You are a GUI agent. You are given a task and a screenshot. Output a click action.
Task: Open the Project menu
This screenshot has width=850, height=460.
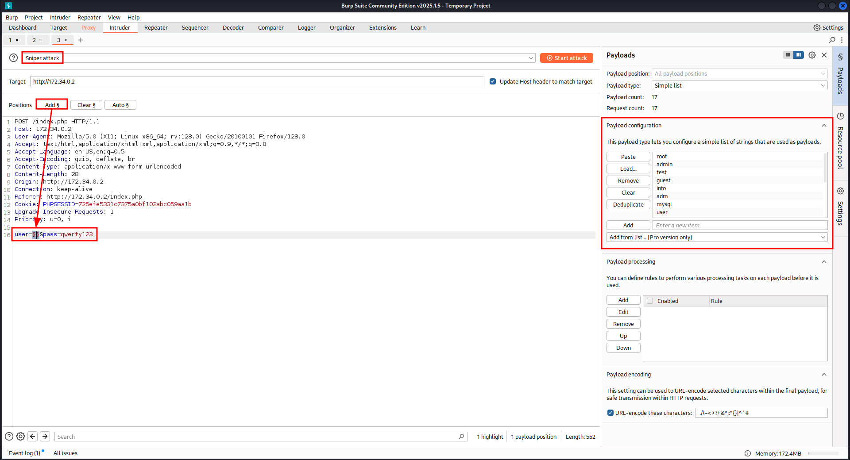click(x=34, y=17)
